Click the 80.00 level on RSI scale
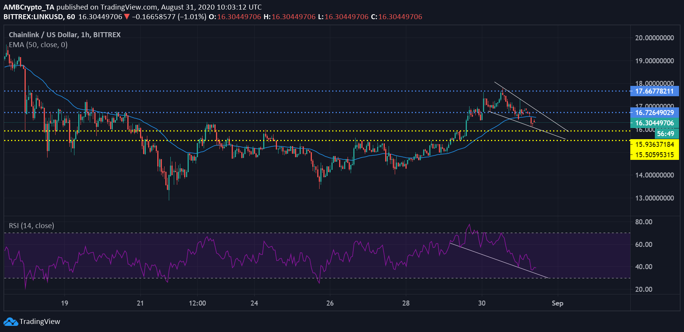684x332 pixels. pos(644,222)
